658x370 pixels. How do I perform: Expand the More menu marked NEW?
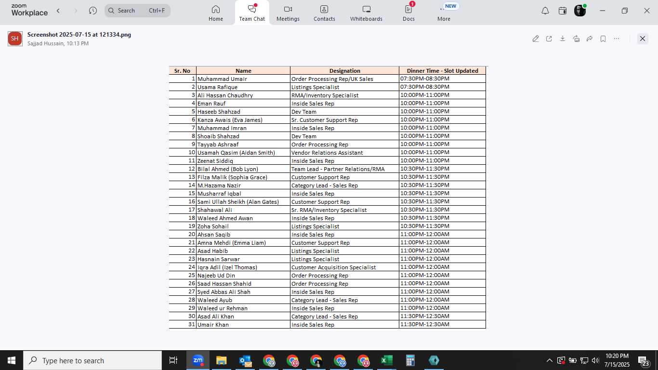tap(444, 13)
